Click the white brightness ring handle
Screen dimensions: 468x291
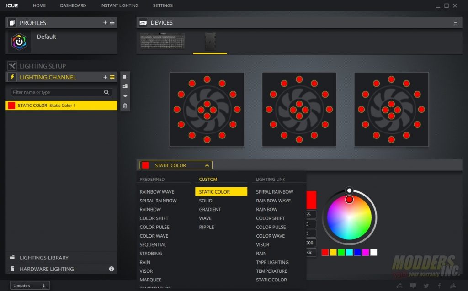[349, 190]
